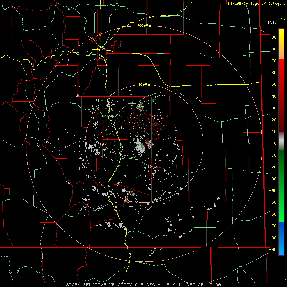Click the -80 value on velocity scale

(x=273, y=238)
